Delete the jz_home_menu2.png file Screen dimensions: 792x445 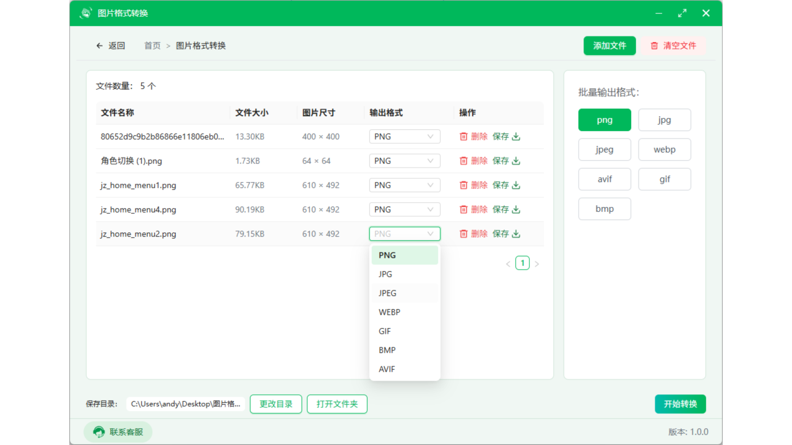click(x=473, y=234)
